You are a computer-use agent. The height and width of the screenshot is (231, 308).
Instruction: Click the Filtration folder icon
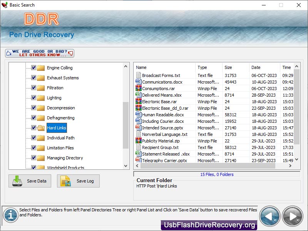(41, 88)
